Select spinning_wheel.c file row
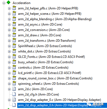This screenshot has width=107, height=109. tap(49, 84)
